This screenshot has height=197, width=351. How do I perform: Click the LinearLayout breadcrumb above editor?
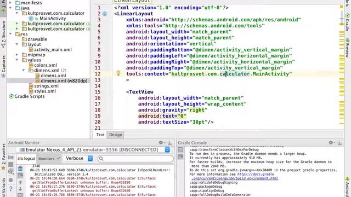(132, 1)
